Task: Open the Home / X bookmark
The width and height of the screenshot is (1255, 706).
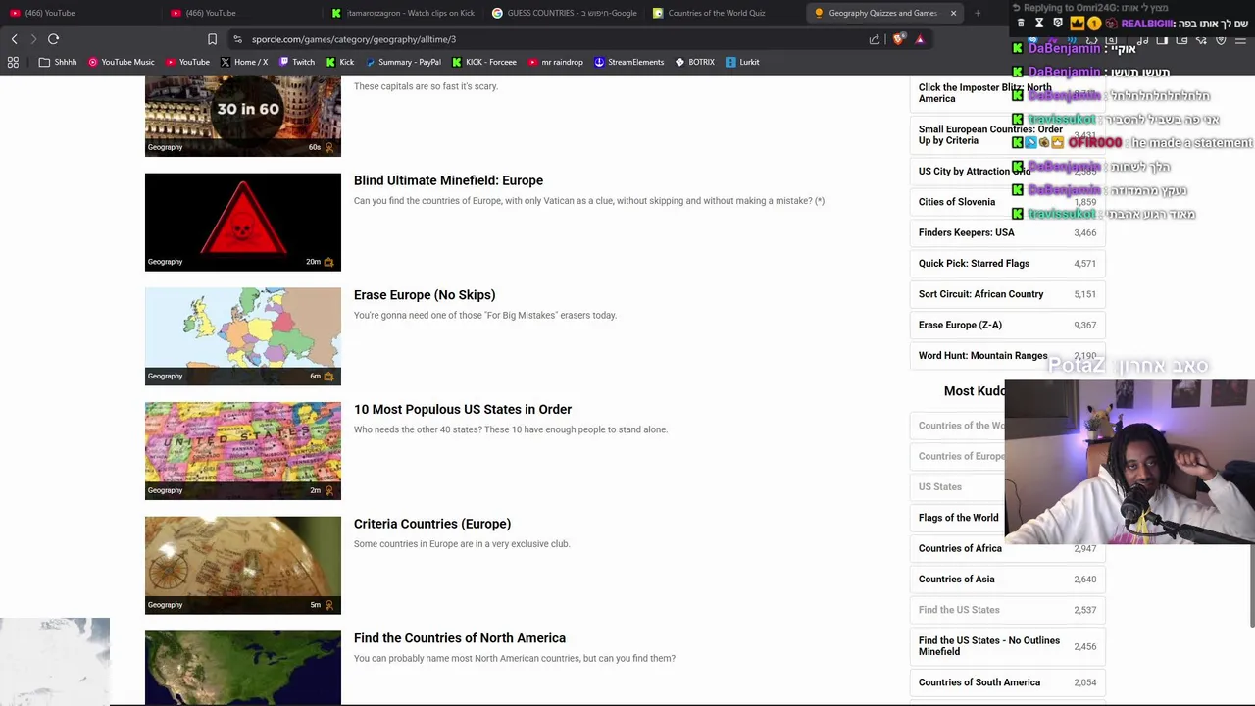Action: point(244,62)
